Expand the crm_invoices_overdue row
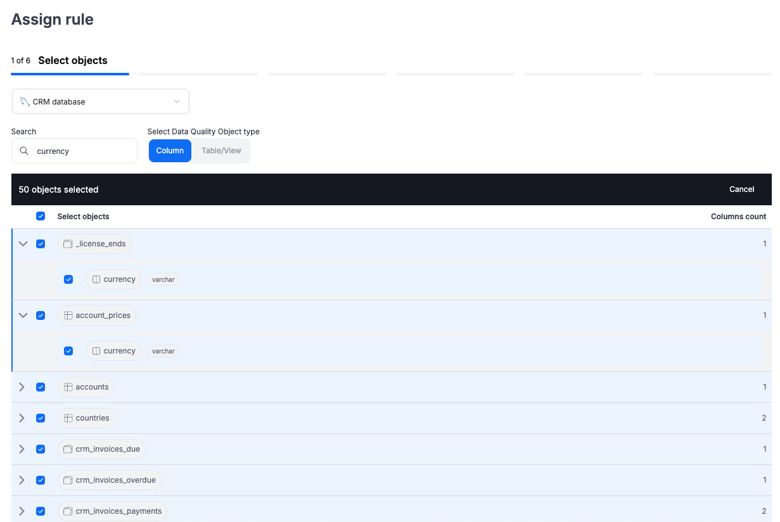780x522 pixels. [x=22, y=480]
